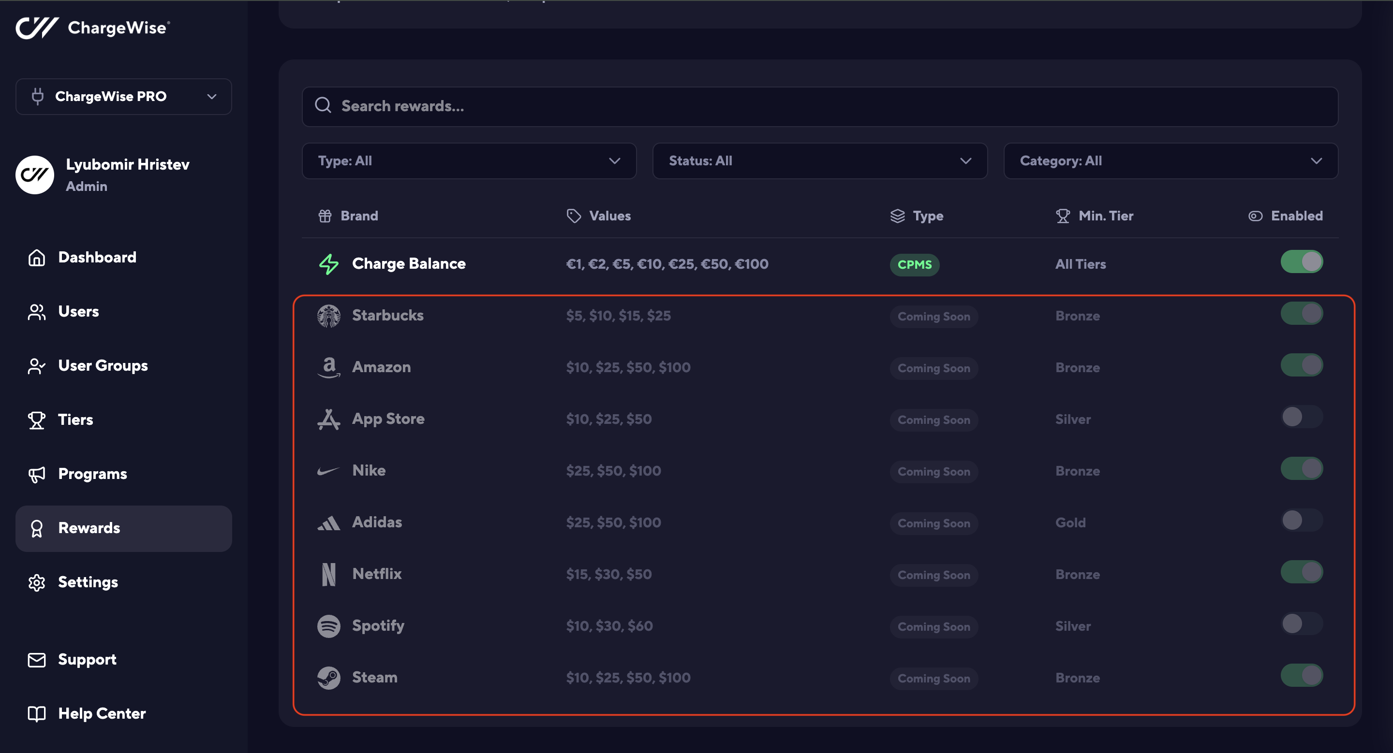The width and height of the screenshot is (1393, 753).
Task: Open the Type: All filter dropdown
Action: pos(468,161)
